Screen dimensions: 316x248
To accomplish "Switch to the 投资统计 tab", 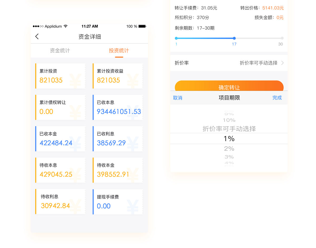I will (119, 50).
